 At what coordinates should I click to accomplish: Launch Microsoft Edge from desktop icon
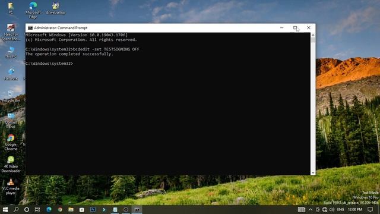coord(33,10)
